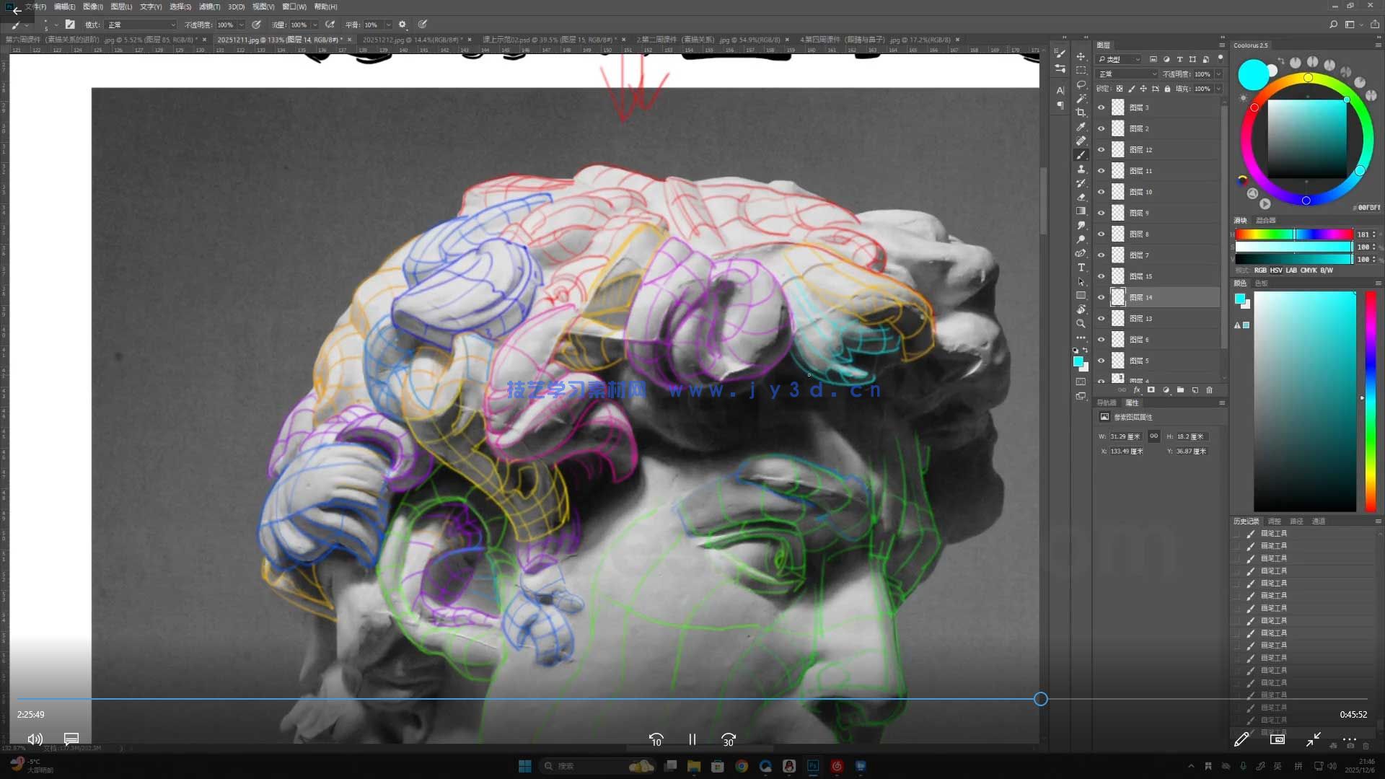Hide the 图层 3 layer eye
The image size is (1385, 779).
pyautogui.click(x=1101, y=107)
